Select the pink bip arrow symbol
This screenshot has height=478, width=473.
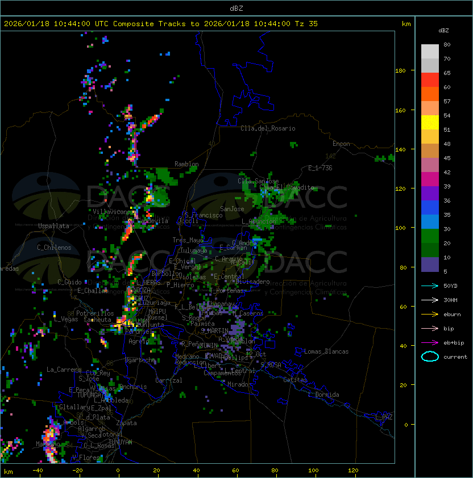(x=430, y=328)
